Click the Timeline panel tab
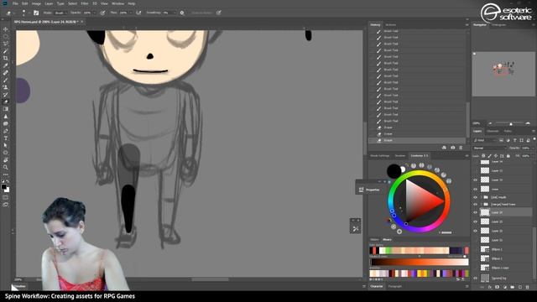This screenshot has width=537, height=302. (19, 286)
